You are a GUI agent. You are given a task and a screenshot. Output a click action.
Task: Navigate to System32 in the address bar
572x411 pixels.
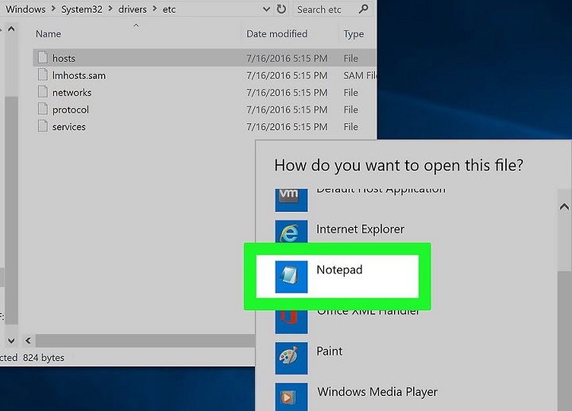click(82, 9)
